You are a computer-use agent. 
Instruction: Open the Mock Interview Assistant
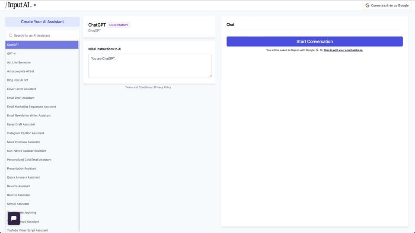click(x=23, y=142)
